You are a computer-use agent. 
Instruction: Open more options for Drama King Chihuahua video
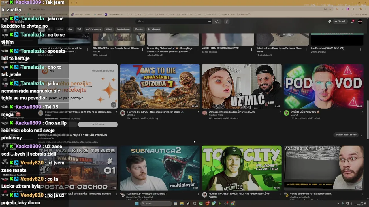pyautogui.click(x=197, y=49)
